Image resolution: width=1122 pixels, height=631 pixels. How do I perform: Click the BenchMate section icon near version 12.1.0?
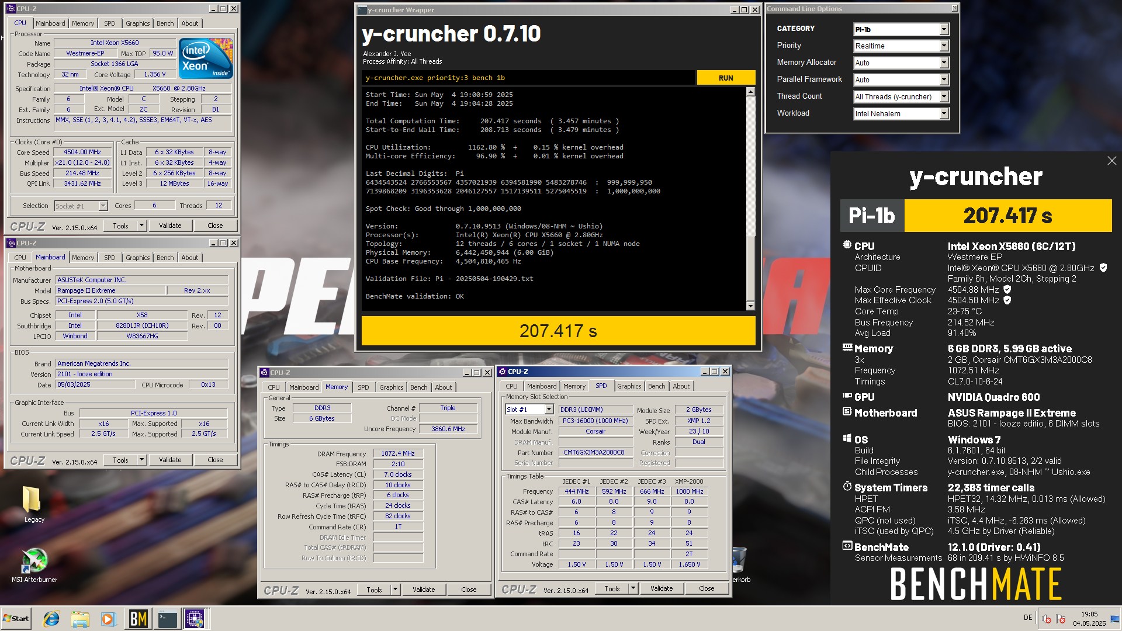pyautogui.click(x=847, y=546)
